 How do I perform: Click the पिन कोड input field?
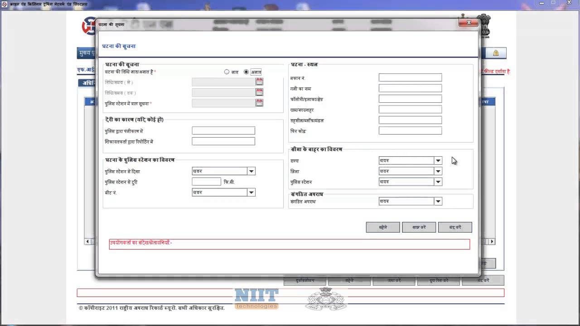click(x=410, y=131)
